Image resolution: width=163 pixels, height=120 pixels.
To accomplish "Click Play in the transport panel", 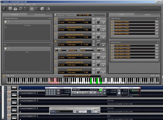I will click(80, 92).
